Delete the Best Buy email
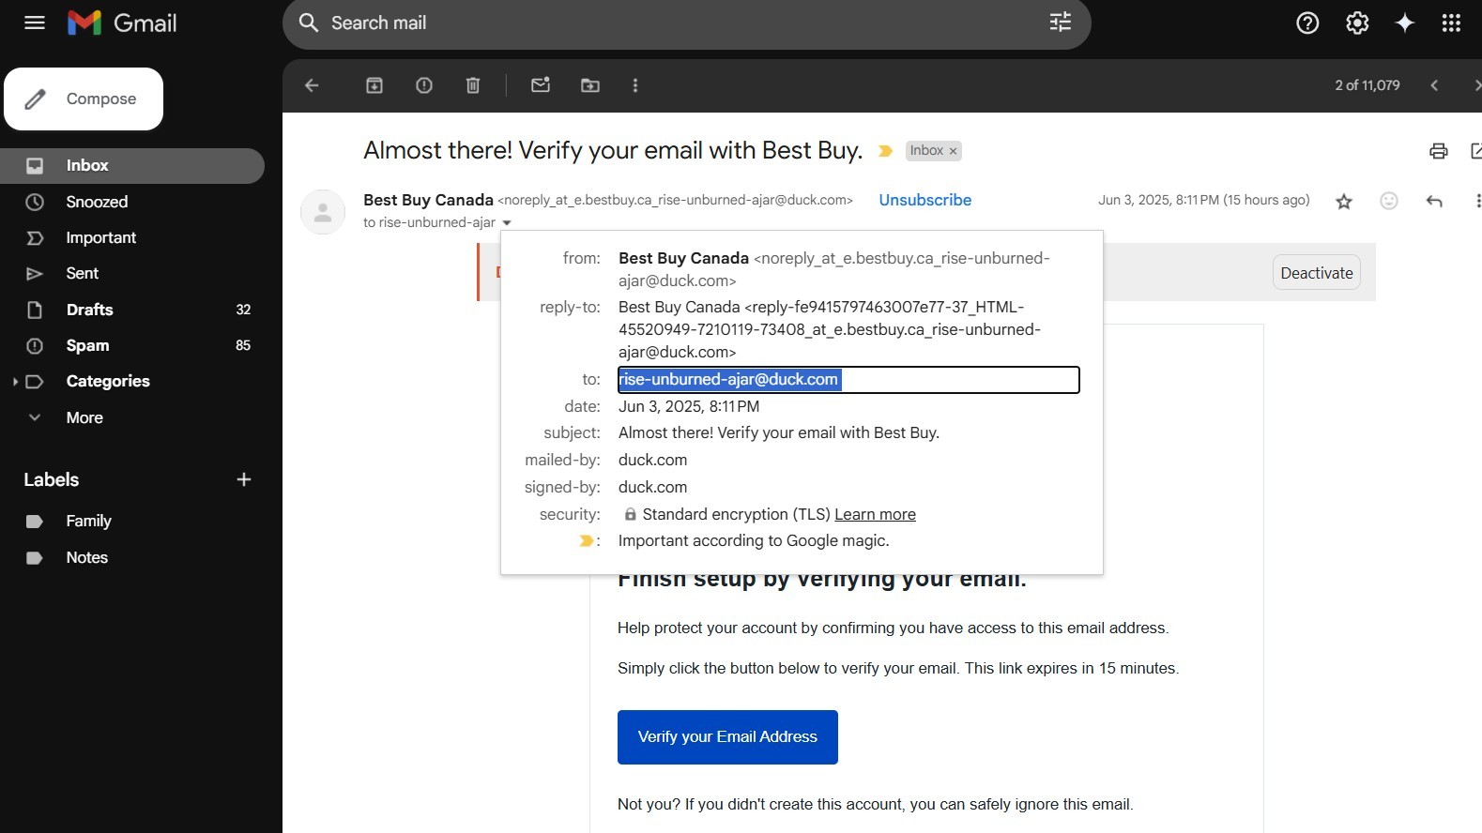The width and height of the screenshot is (1482, 833). (x=473, y=85)
